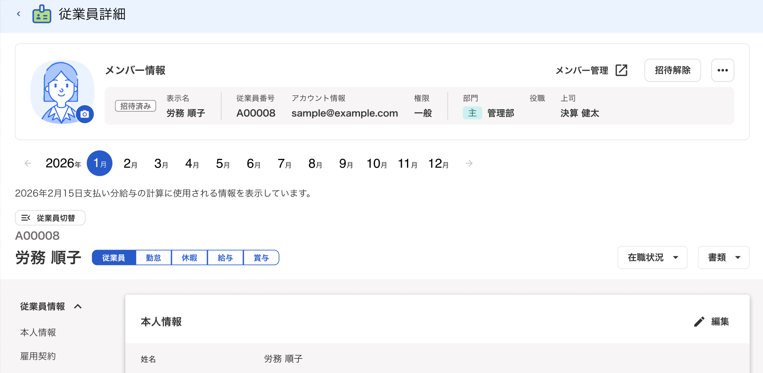Click the 従業員切替 button

[x=50, y=218]
